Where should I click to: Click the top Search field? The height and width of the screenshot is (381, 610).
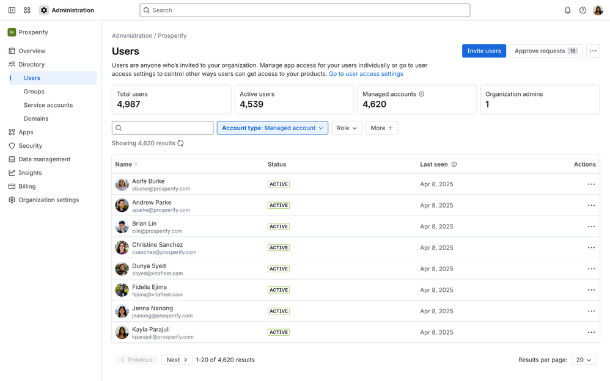tap(305, 10)
